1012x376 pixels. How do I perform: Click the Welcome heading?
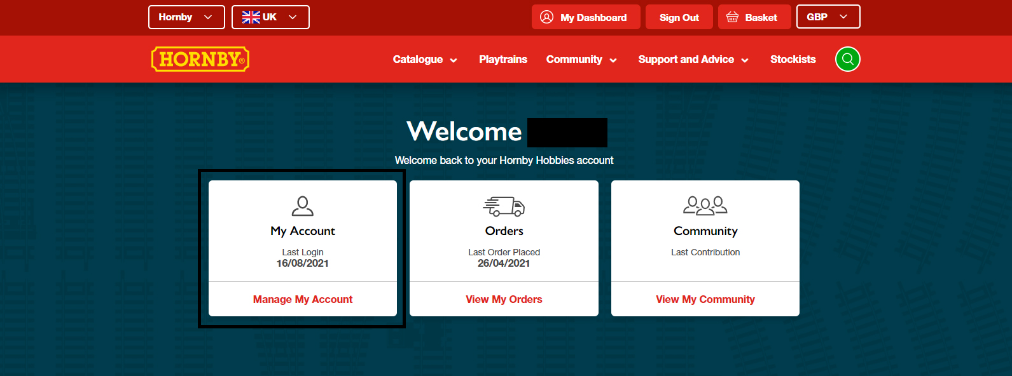464,131
